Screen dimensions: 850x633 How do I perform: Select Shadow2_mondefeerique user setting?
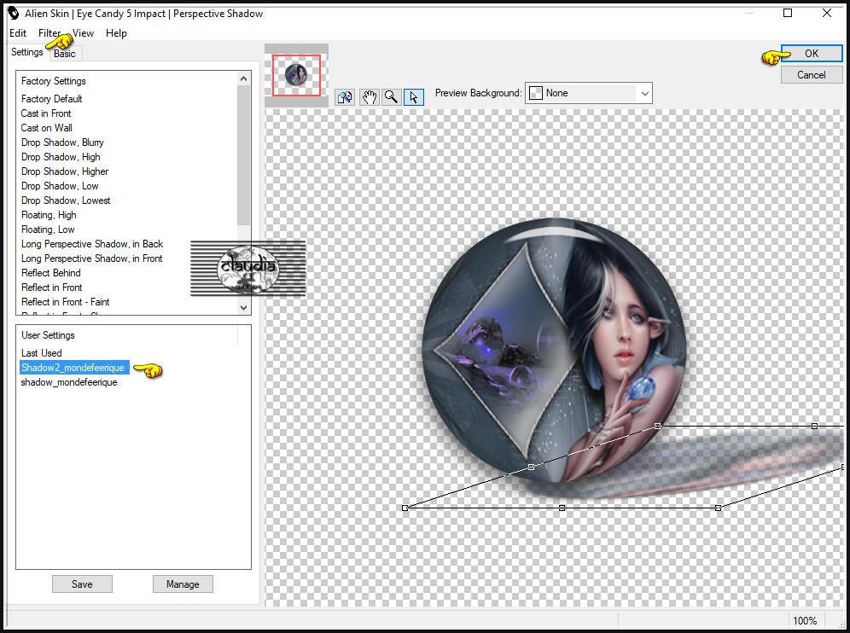(x=74, y=368)
